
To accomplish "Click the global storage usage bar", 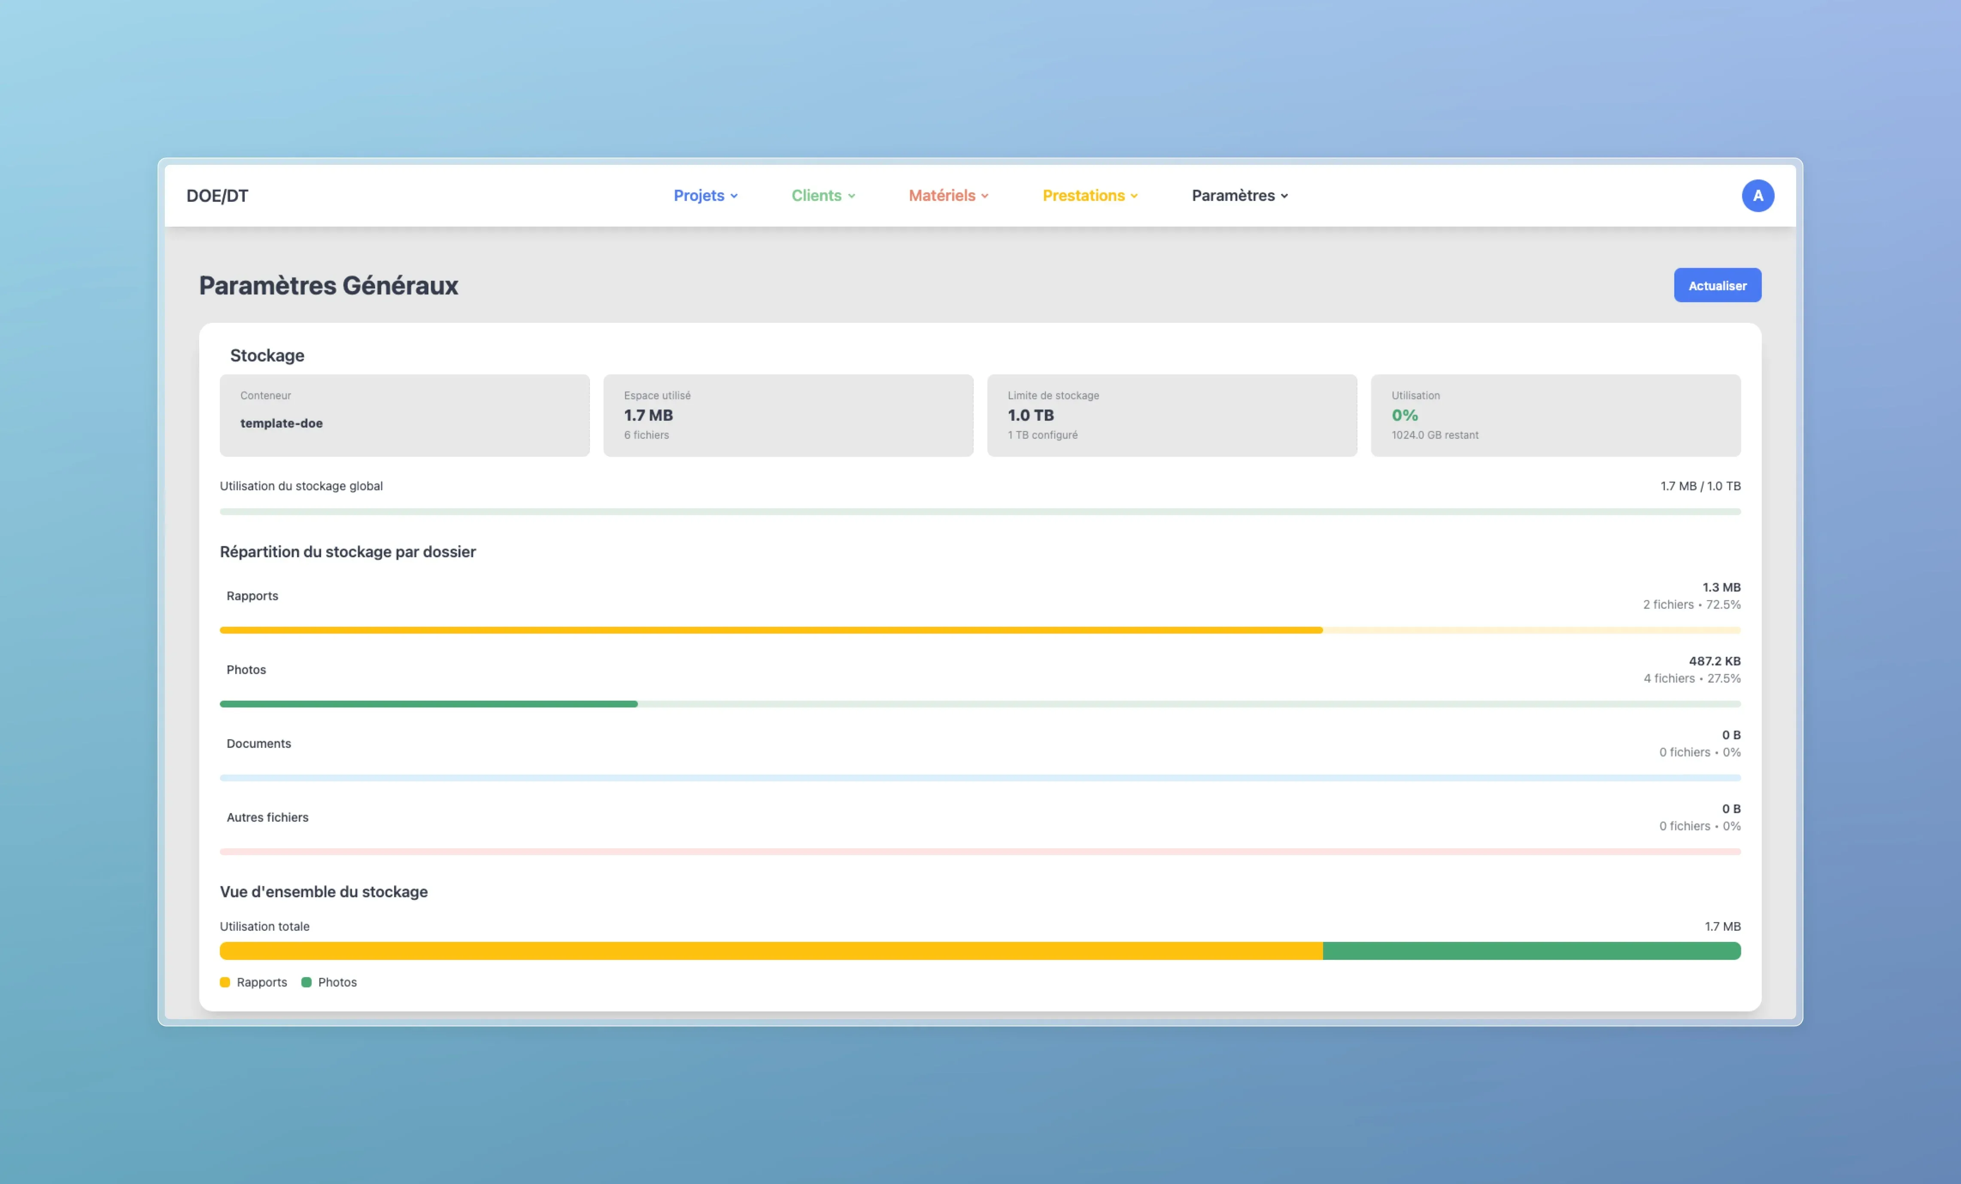I will pyautogui.click(x=980, y=512).
